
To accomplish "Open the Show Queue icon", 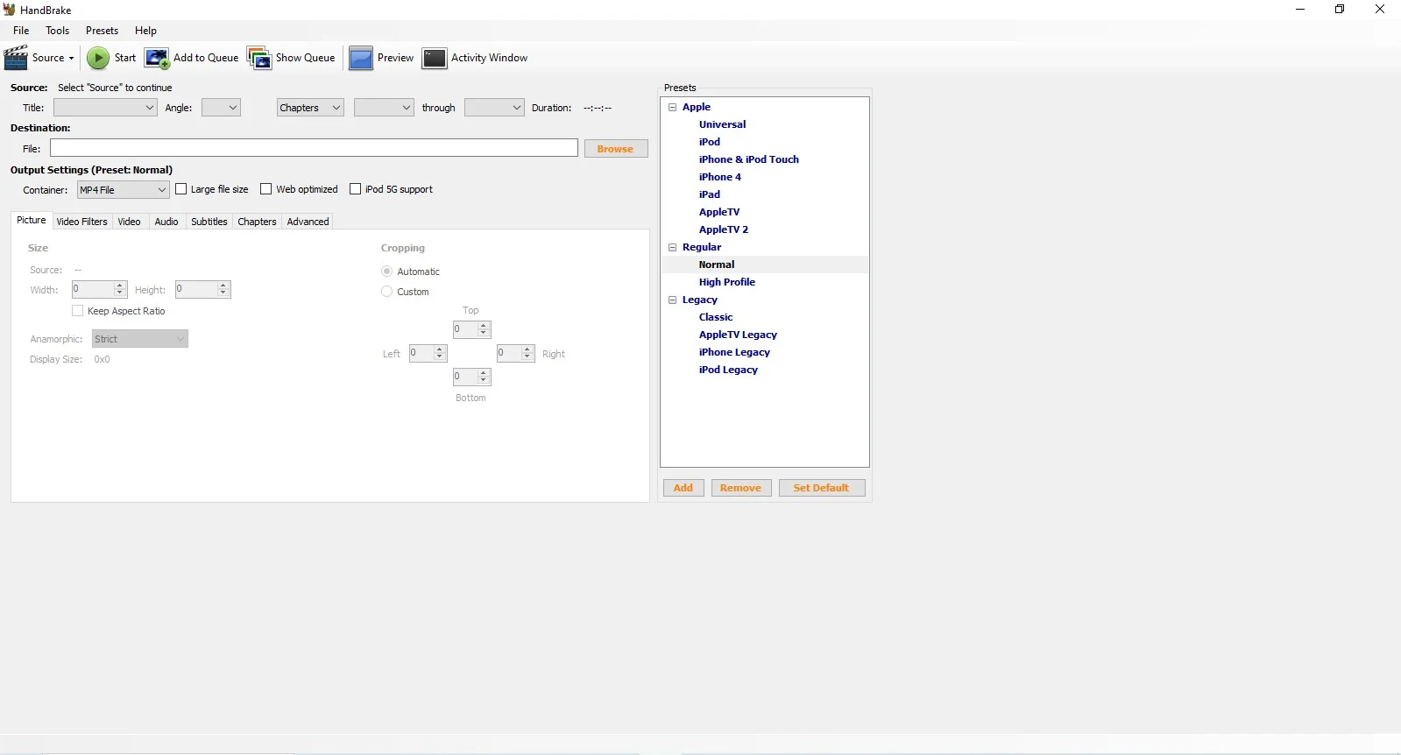I will pos(259,58).
